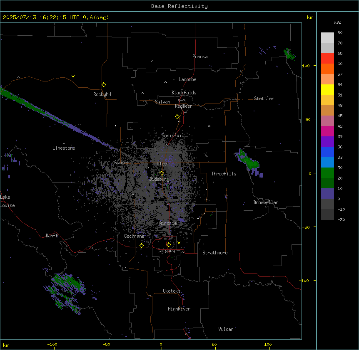Click the yellow v marker northwest of RockyMH

(x=73, y=76)
